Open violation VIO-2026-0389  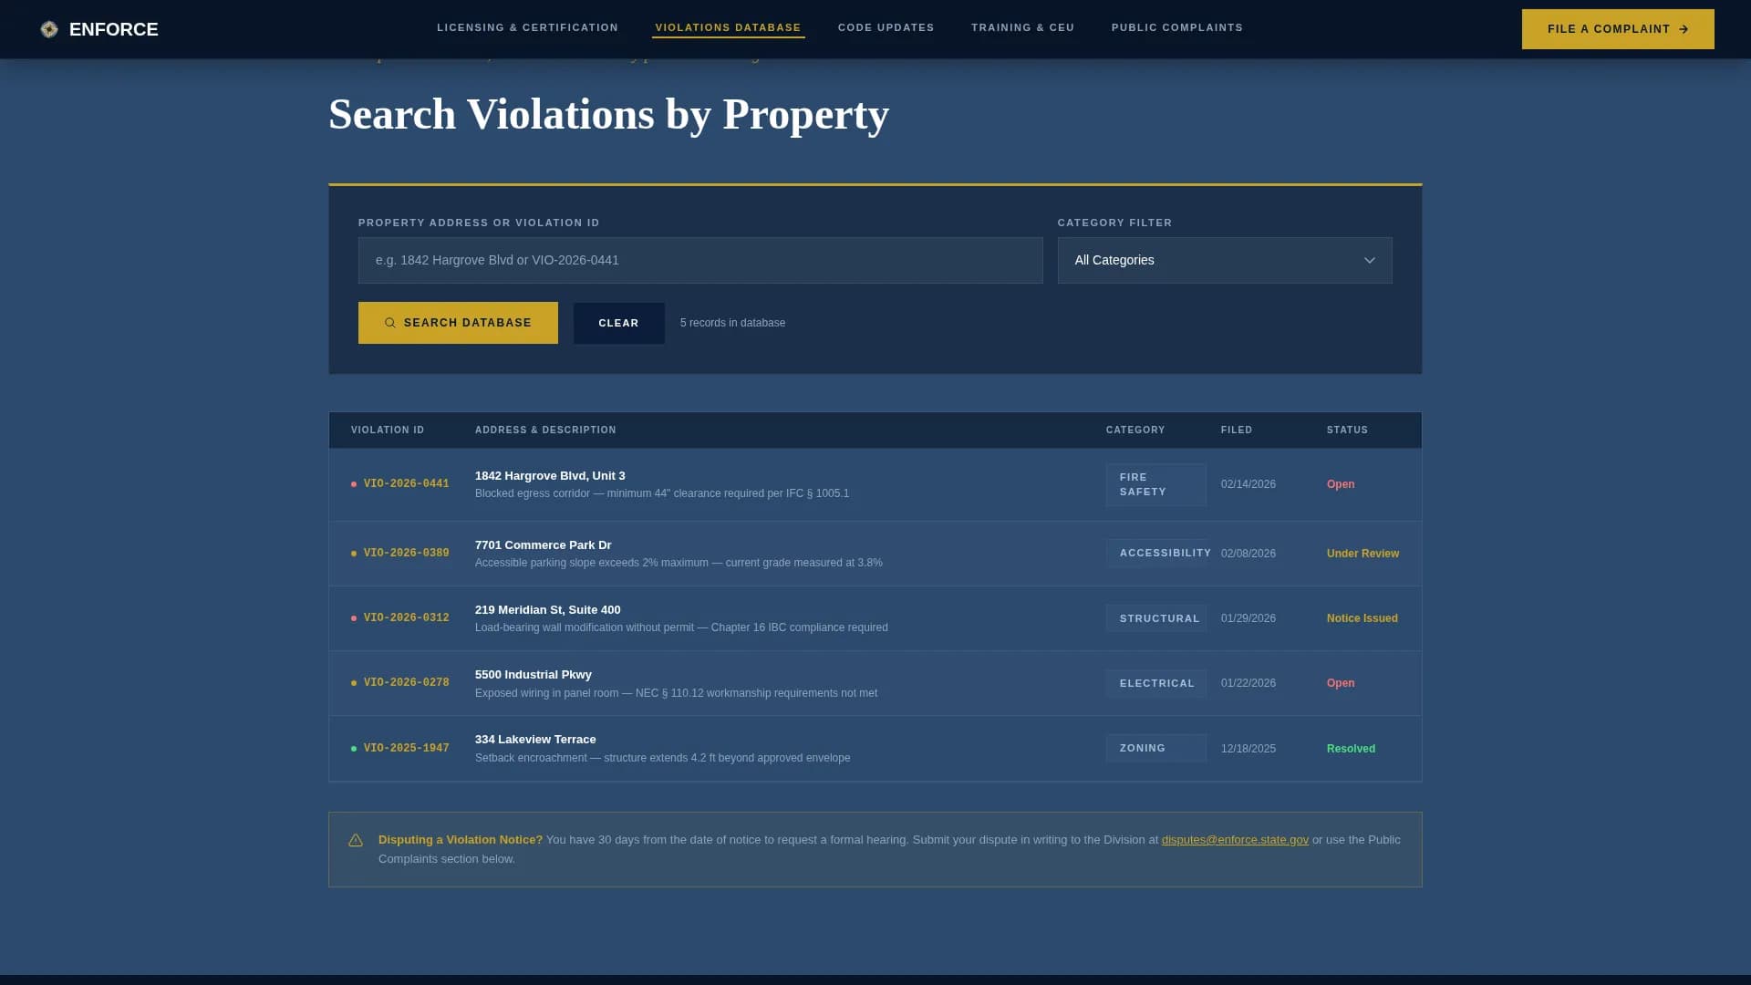click(x=406, y=554)
